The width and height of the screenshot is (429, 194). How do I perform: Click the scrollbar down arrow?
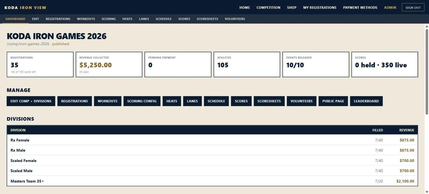click(427, 192)
